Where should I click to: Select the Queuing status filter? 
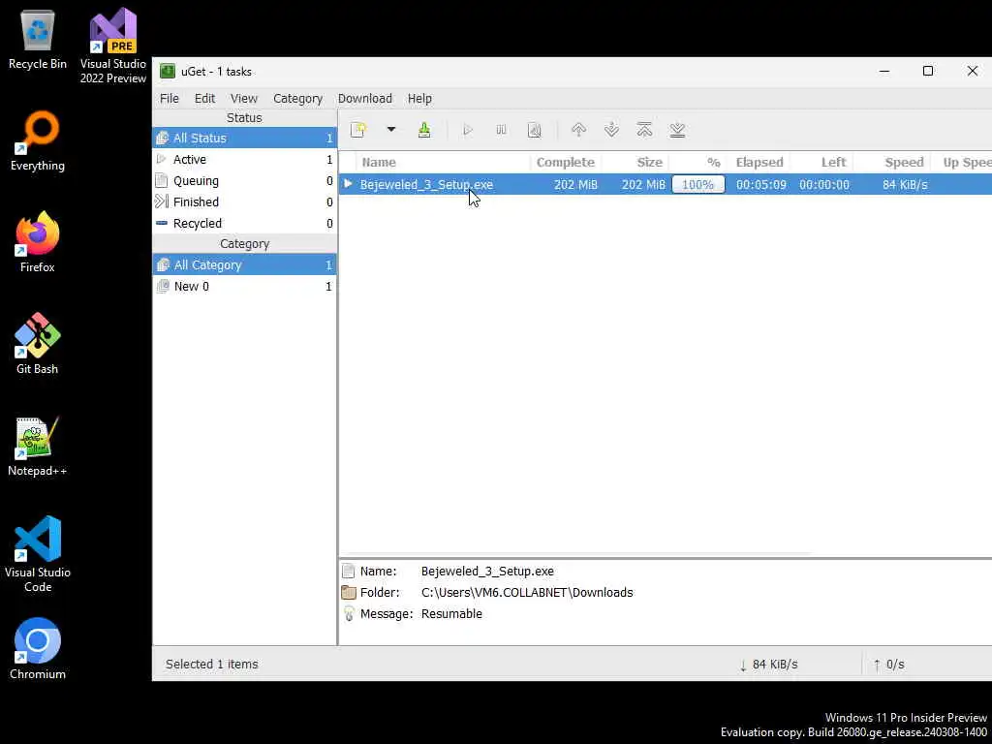pyautogui.click(x=244, y=181)
